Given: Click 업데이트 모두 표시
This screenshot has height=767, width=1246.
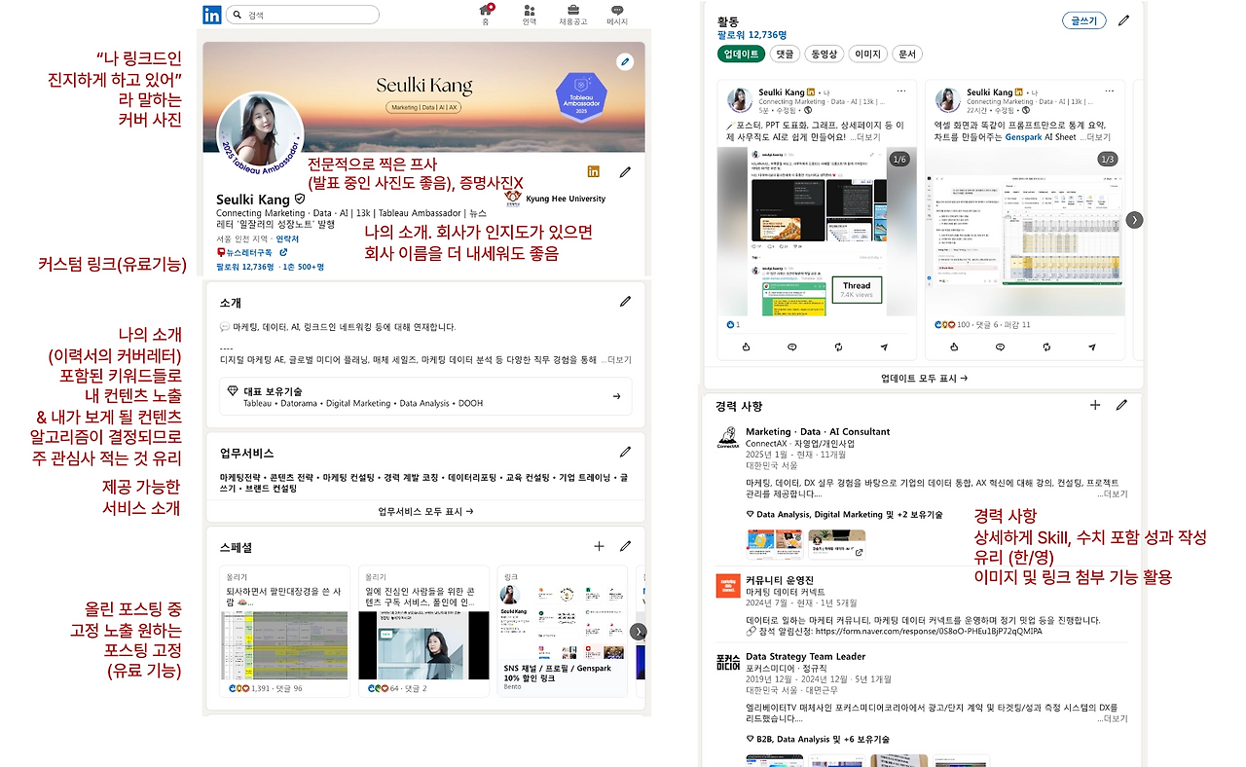Looking at the screenshot, I should click(924, 379).
